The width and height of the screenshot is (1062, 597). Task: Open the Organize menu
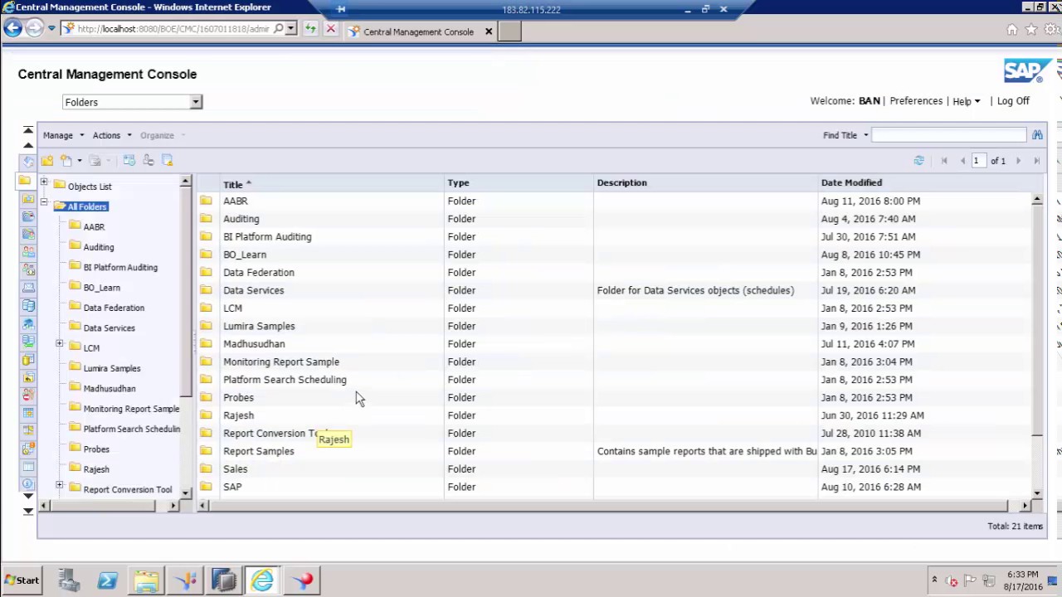[162, 135]
